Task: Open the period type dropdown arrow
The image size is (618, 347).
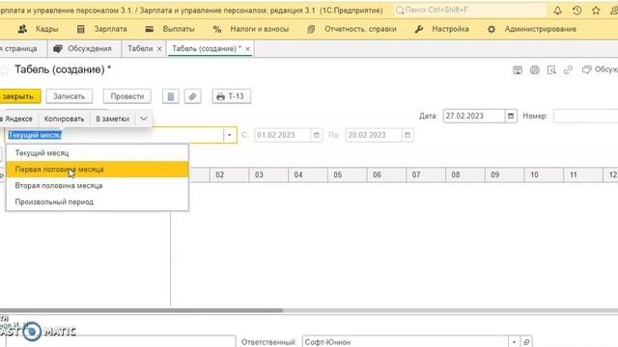Action: click(x=230, y=135)
